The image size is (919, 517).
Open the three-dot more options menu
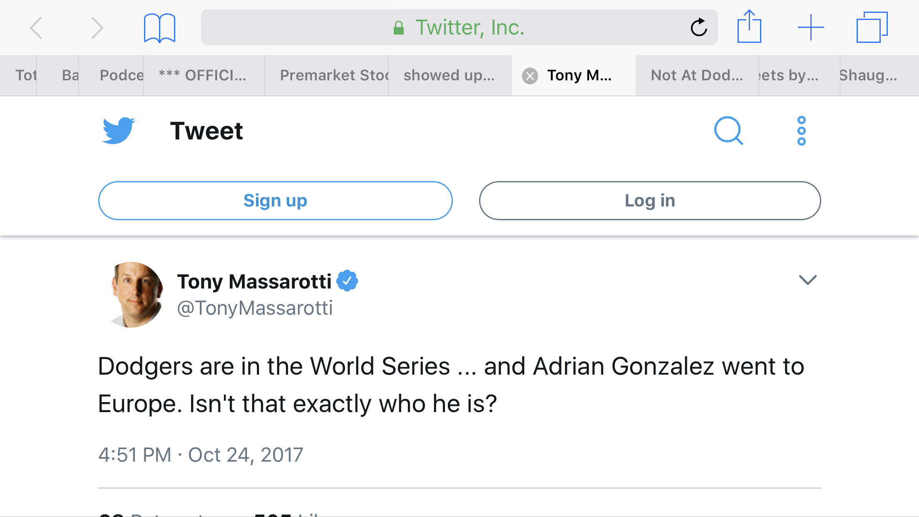point(801,131)
